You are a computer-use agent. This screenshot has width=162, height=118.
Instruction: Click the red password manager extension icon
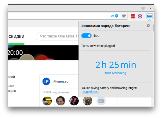[x=133, y=16]
